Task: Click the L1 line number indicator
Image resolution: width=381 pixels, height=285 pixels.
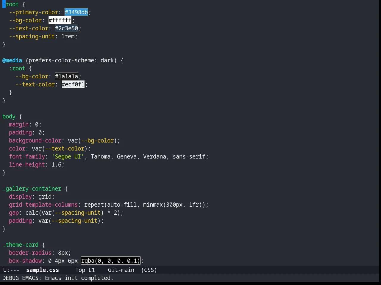Action: [91, 270]
